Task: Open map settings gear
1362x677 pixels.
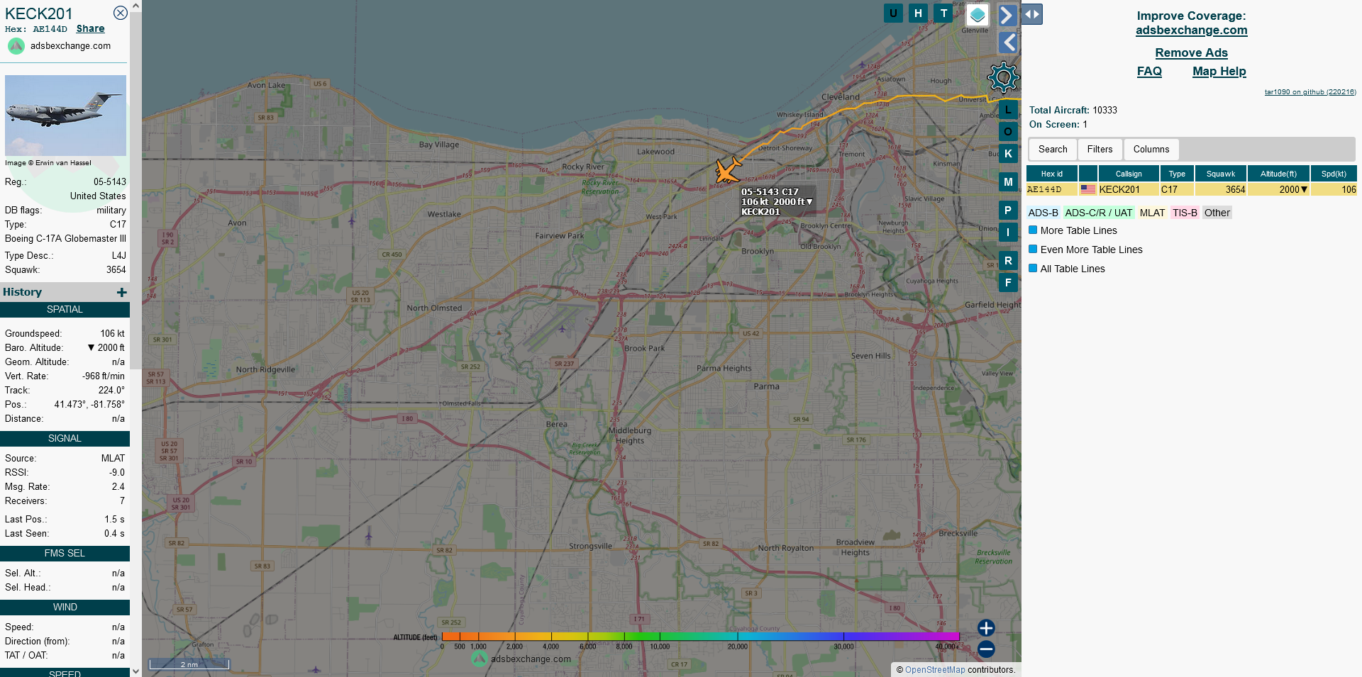Action: coord(1003,77)
